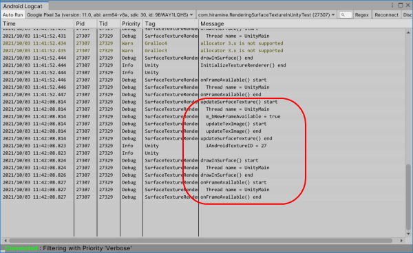Toggle the Regex filter option
Viewport: 413px width, 253px height.
pos(361,14)
